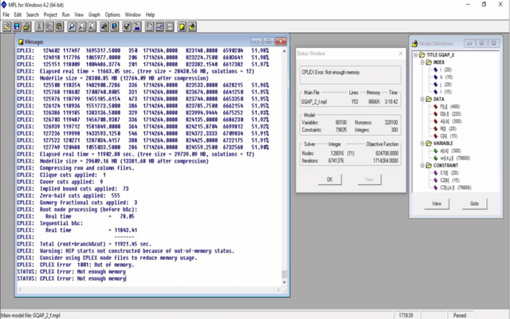Click the Goto button in Model Definitions

pos(473,204)
